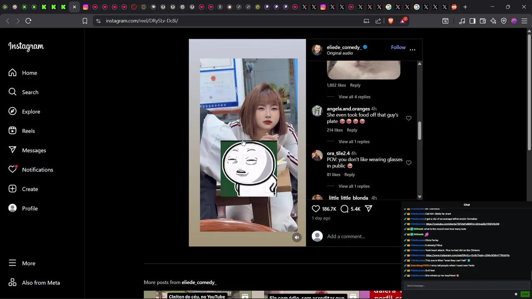
Task: Like angela.and.oranges' comment
Action: 409,118
